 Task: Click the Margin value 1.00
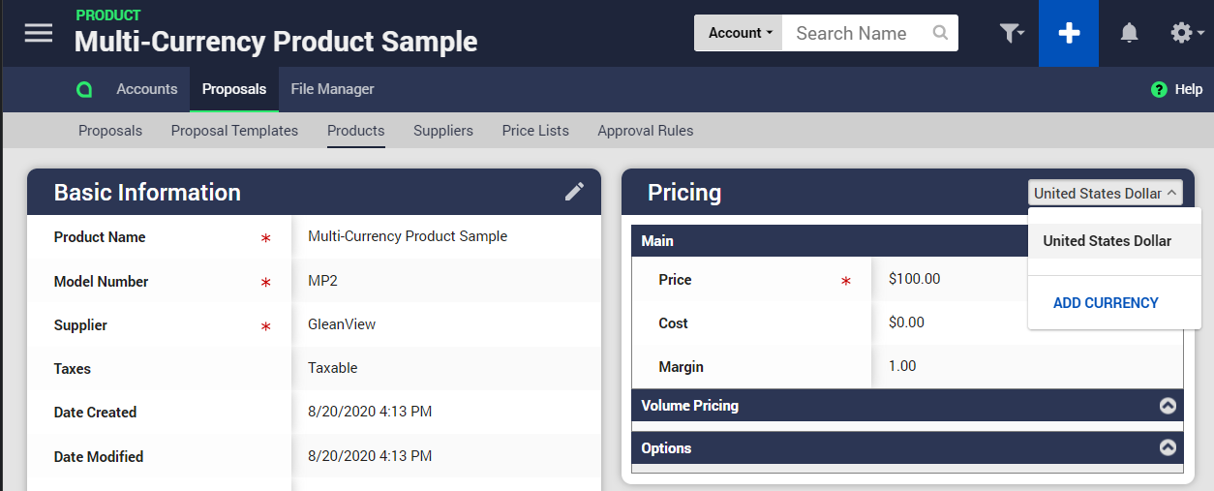click(902, 366)
